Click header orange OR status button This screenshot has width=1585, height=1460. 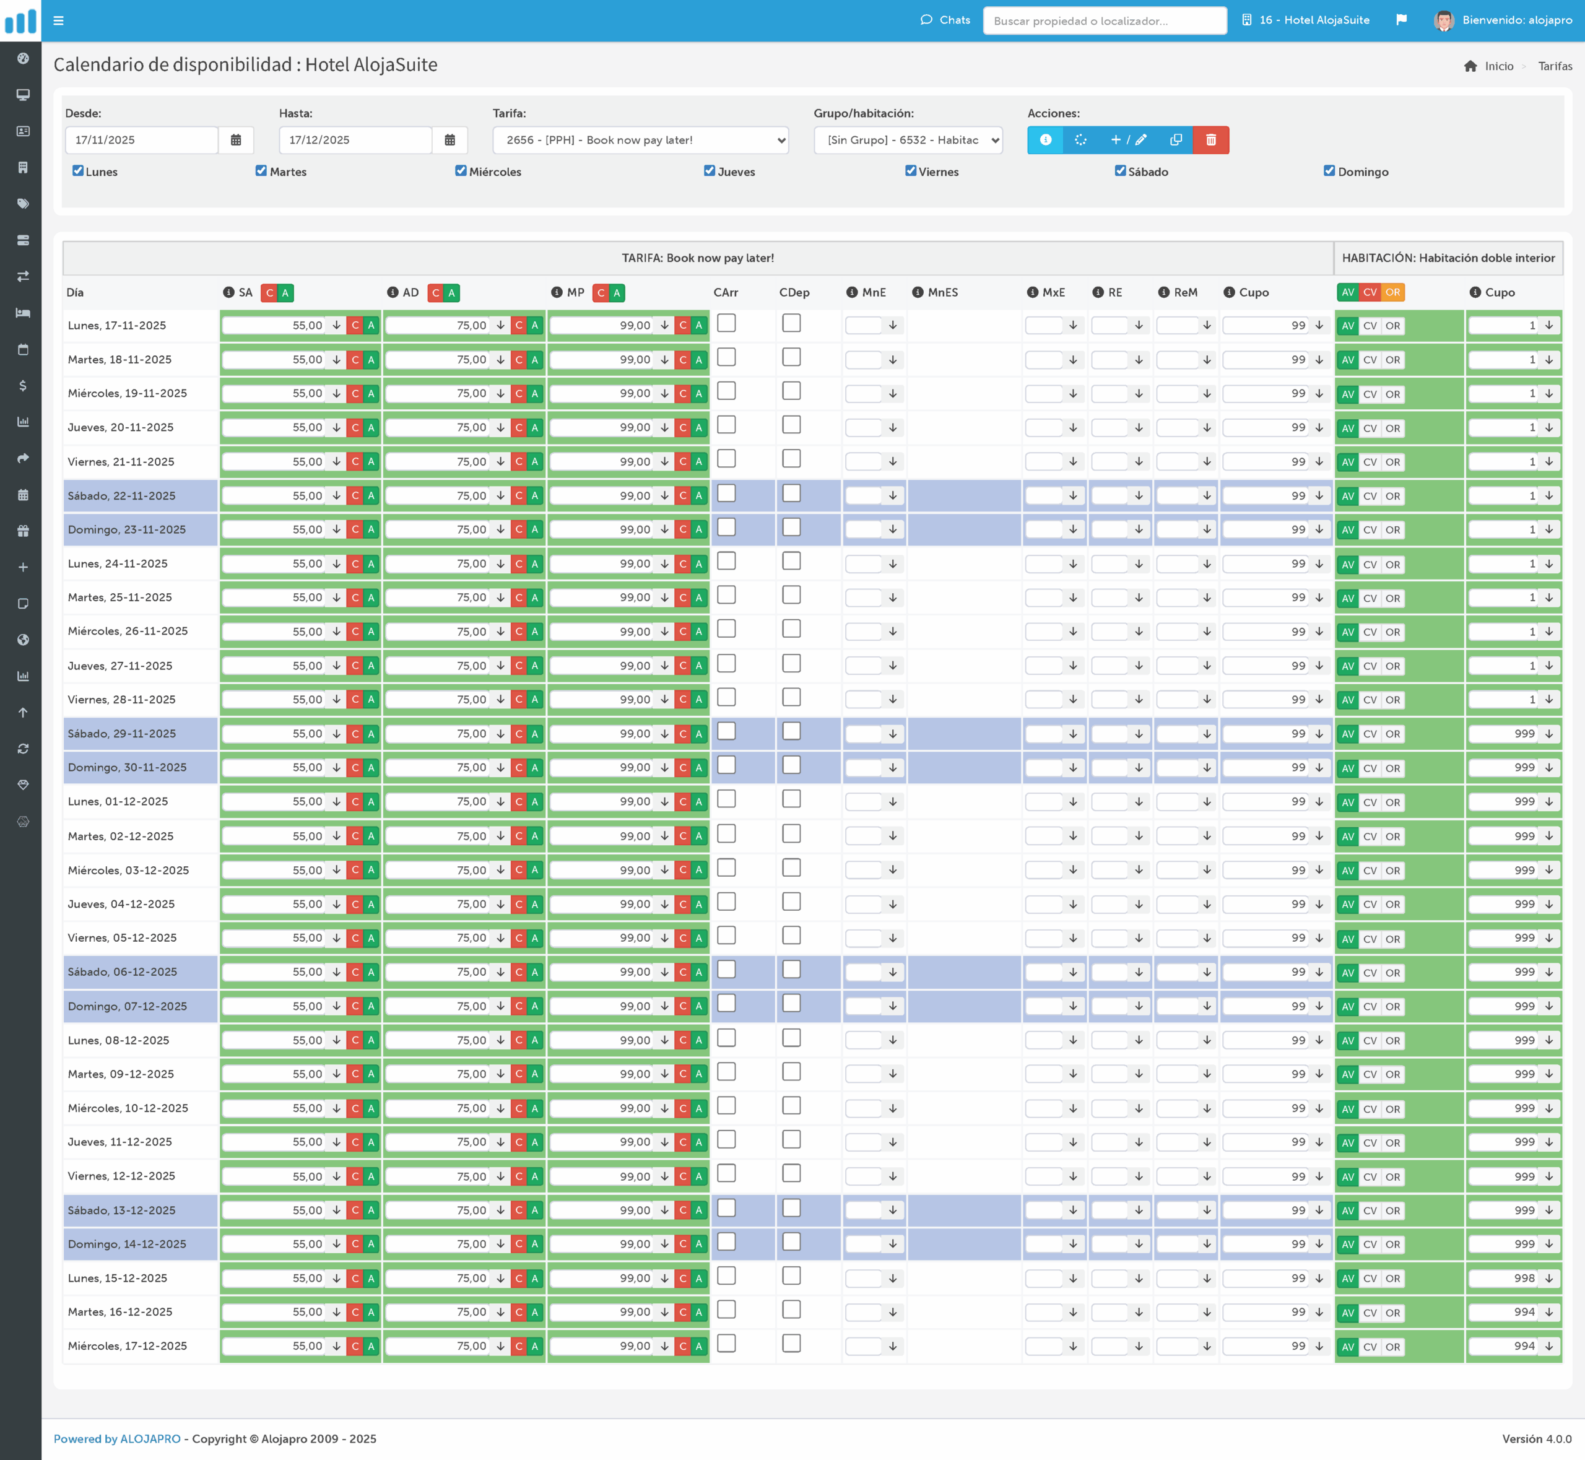click(1392, 292)
